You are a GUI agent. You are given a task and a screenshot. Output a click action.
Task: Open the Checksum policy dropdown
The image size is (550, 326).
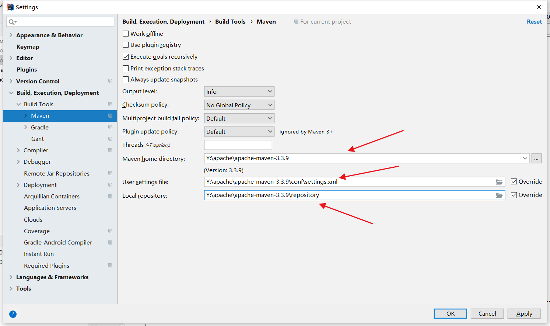[x=239, y=105]
